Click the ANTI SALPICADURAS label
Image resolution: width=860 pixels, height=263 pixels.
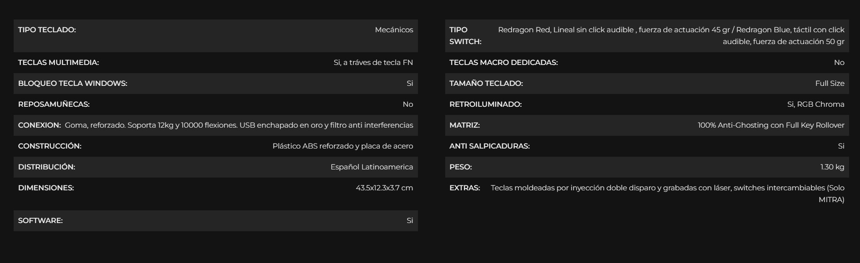pyautogui.click(x=489, y=146)
